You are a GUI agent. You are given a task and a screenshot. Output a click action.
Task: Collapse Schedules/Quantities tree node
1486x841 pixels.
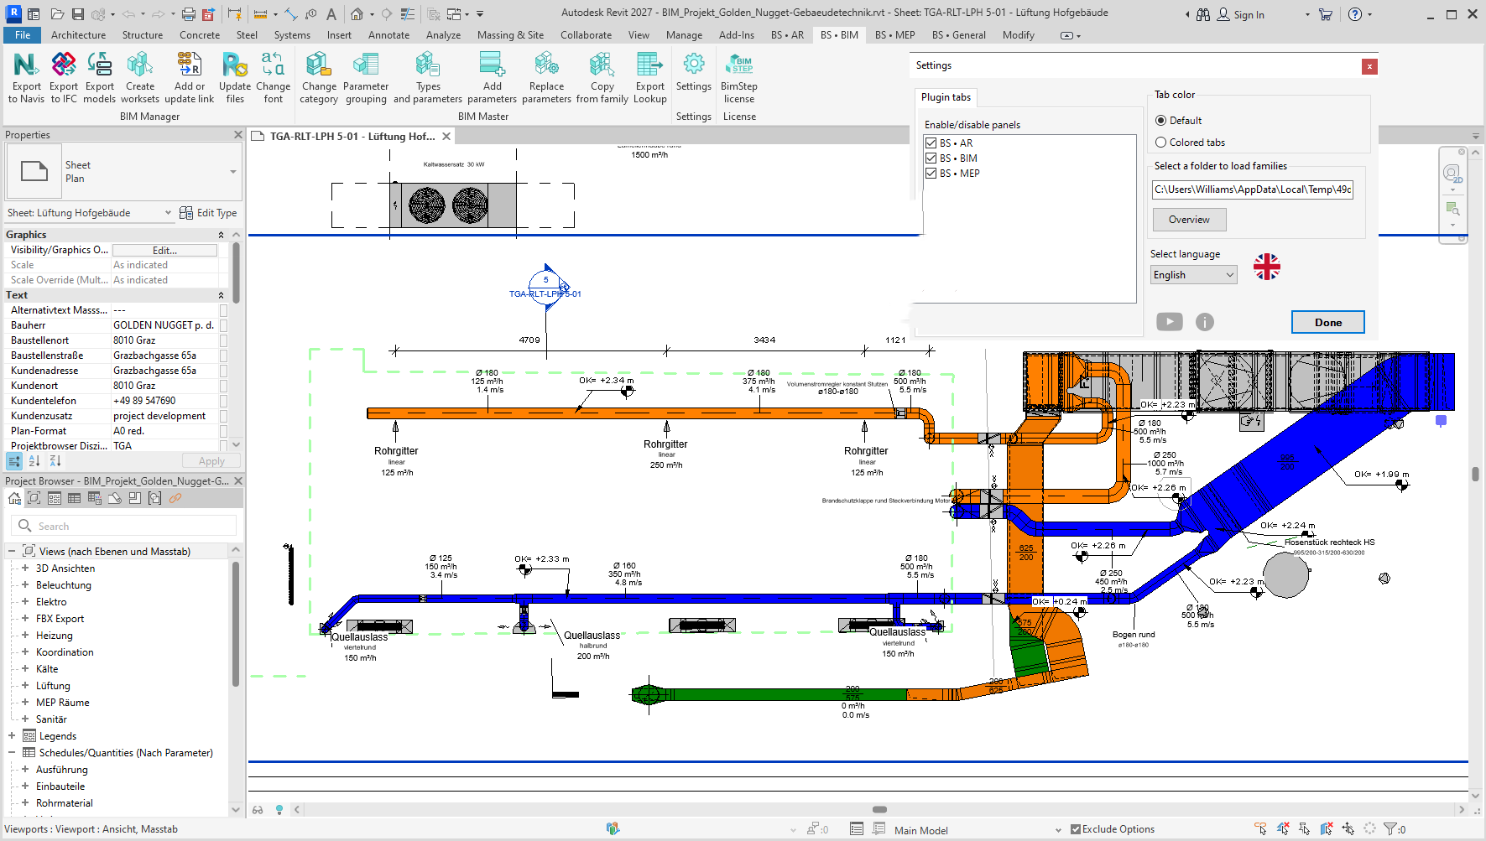pos(12,753)
